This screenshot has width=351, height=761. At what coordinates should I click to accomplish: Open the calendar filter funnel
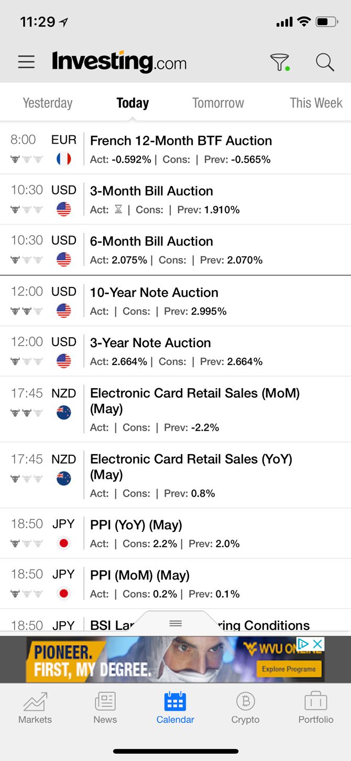[280, 62]
